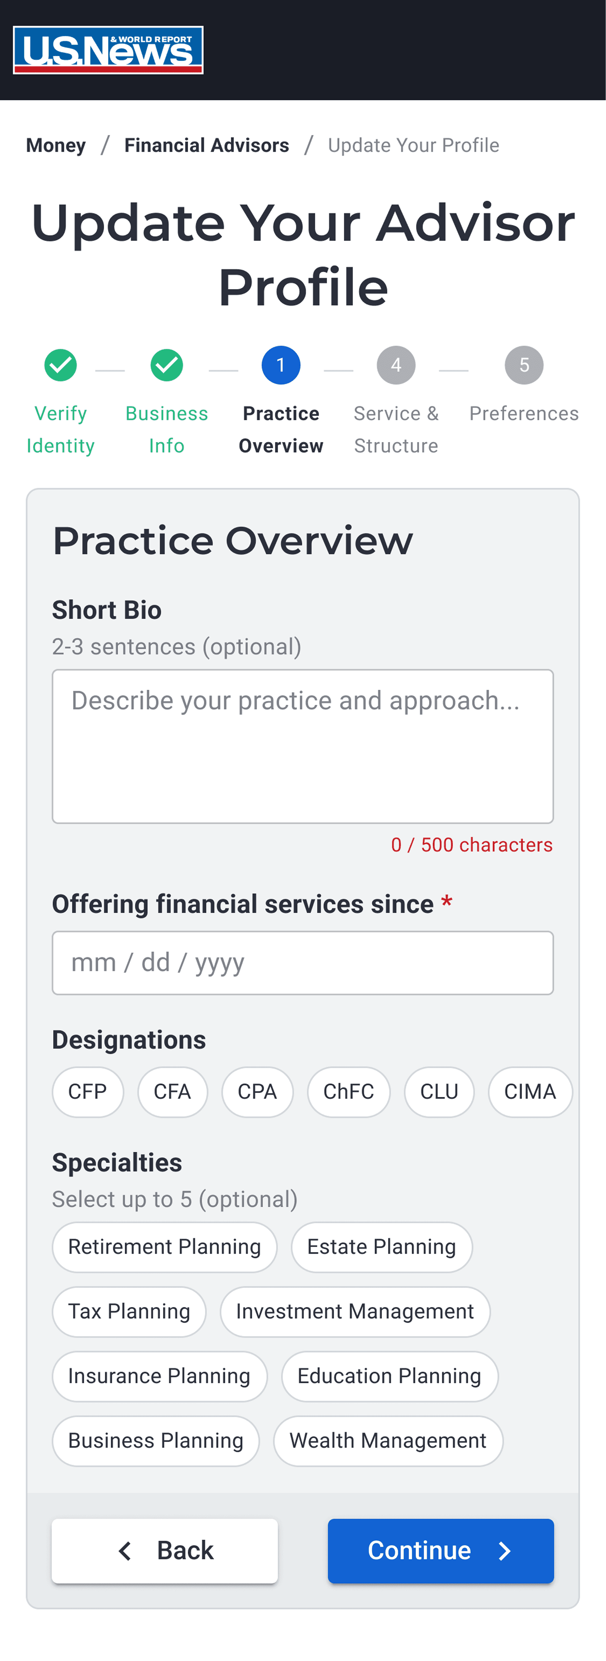Image resolution: width=606 pixels, height=1661 pixels.
Task: Click the U.S. News logo
Action: [108, 50]
